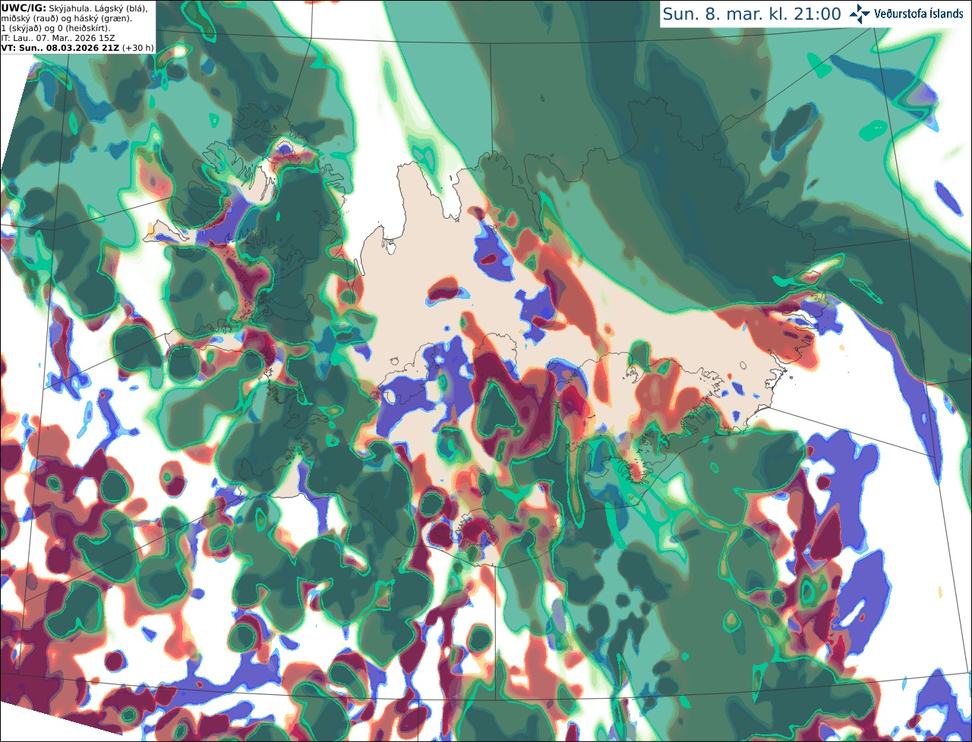Click the 'miðský (rauð) og háský (græn).' line
Image resolution: width=972 pixels, height=742 pixels.
tap(66, 17)
